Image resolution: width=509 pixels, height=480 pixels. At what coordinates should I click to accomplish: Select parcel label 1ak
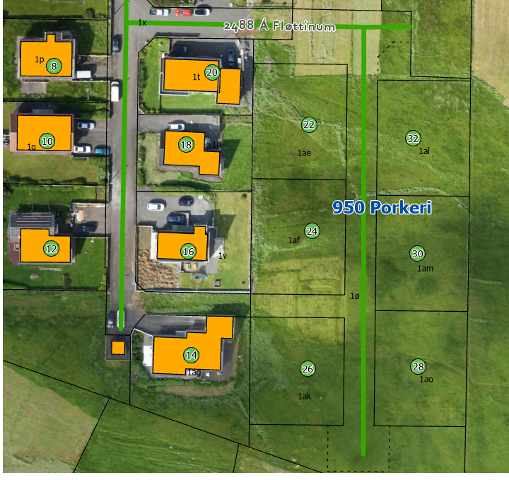tap(305, 396)
